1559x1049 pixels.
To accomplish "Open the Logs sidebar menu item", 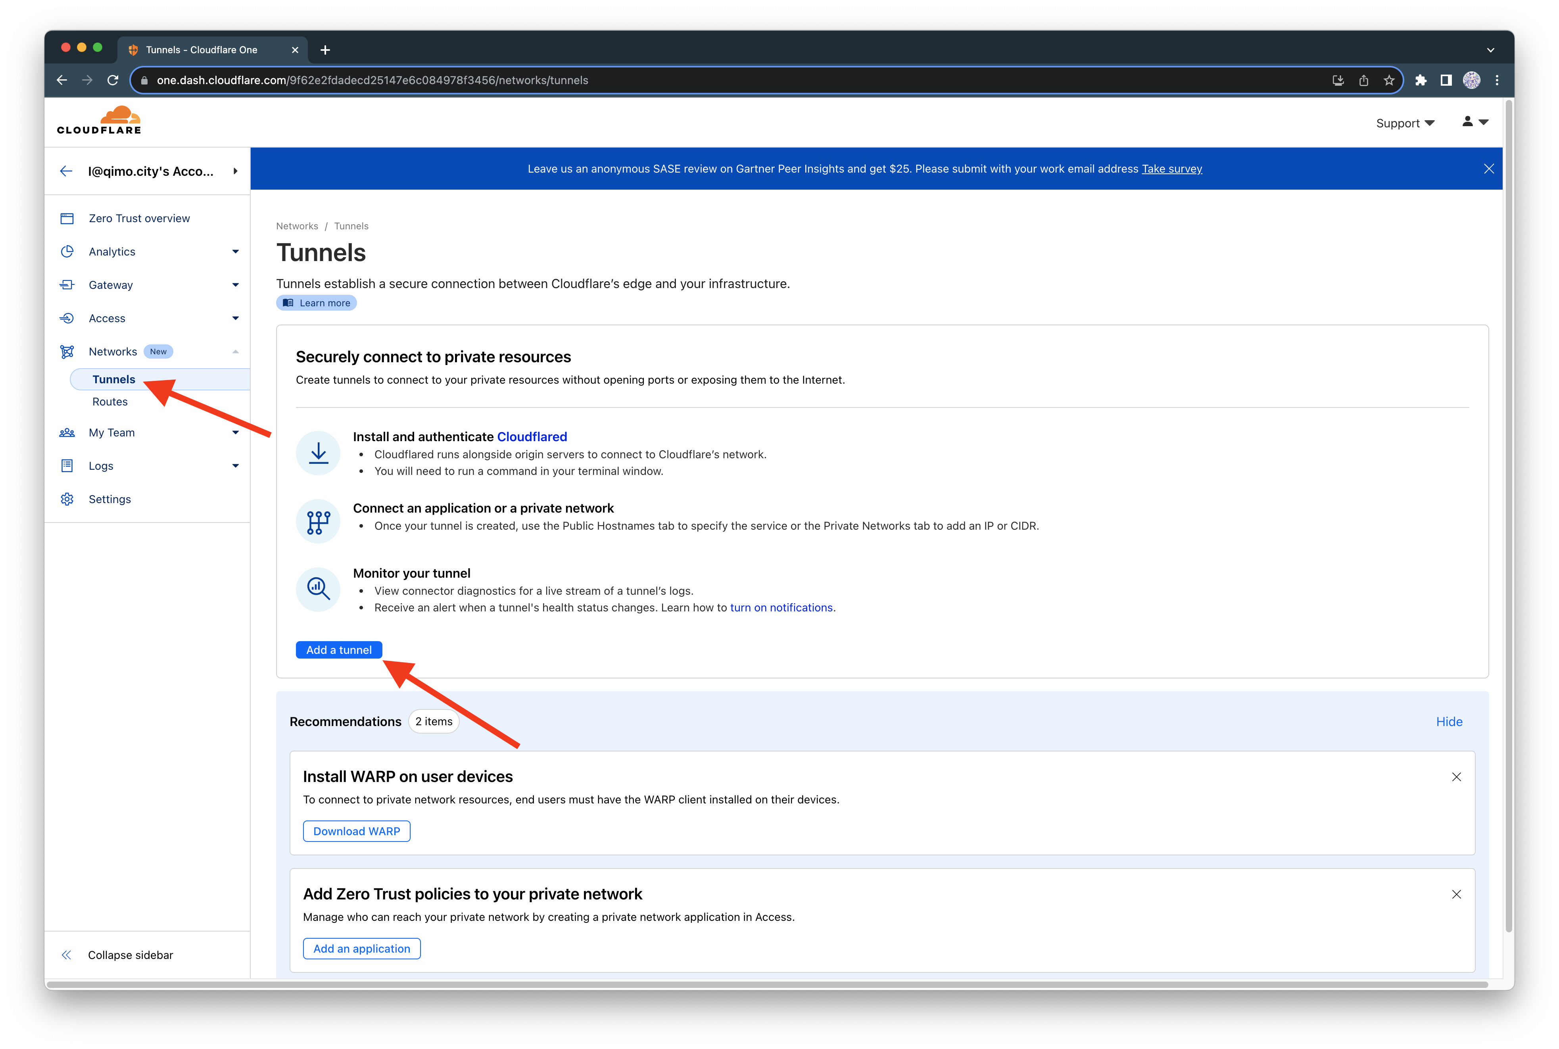I will coord(101,466).
